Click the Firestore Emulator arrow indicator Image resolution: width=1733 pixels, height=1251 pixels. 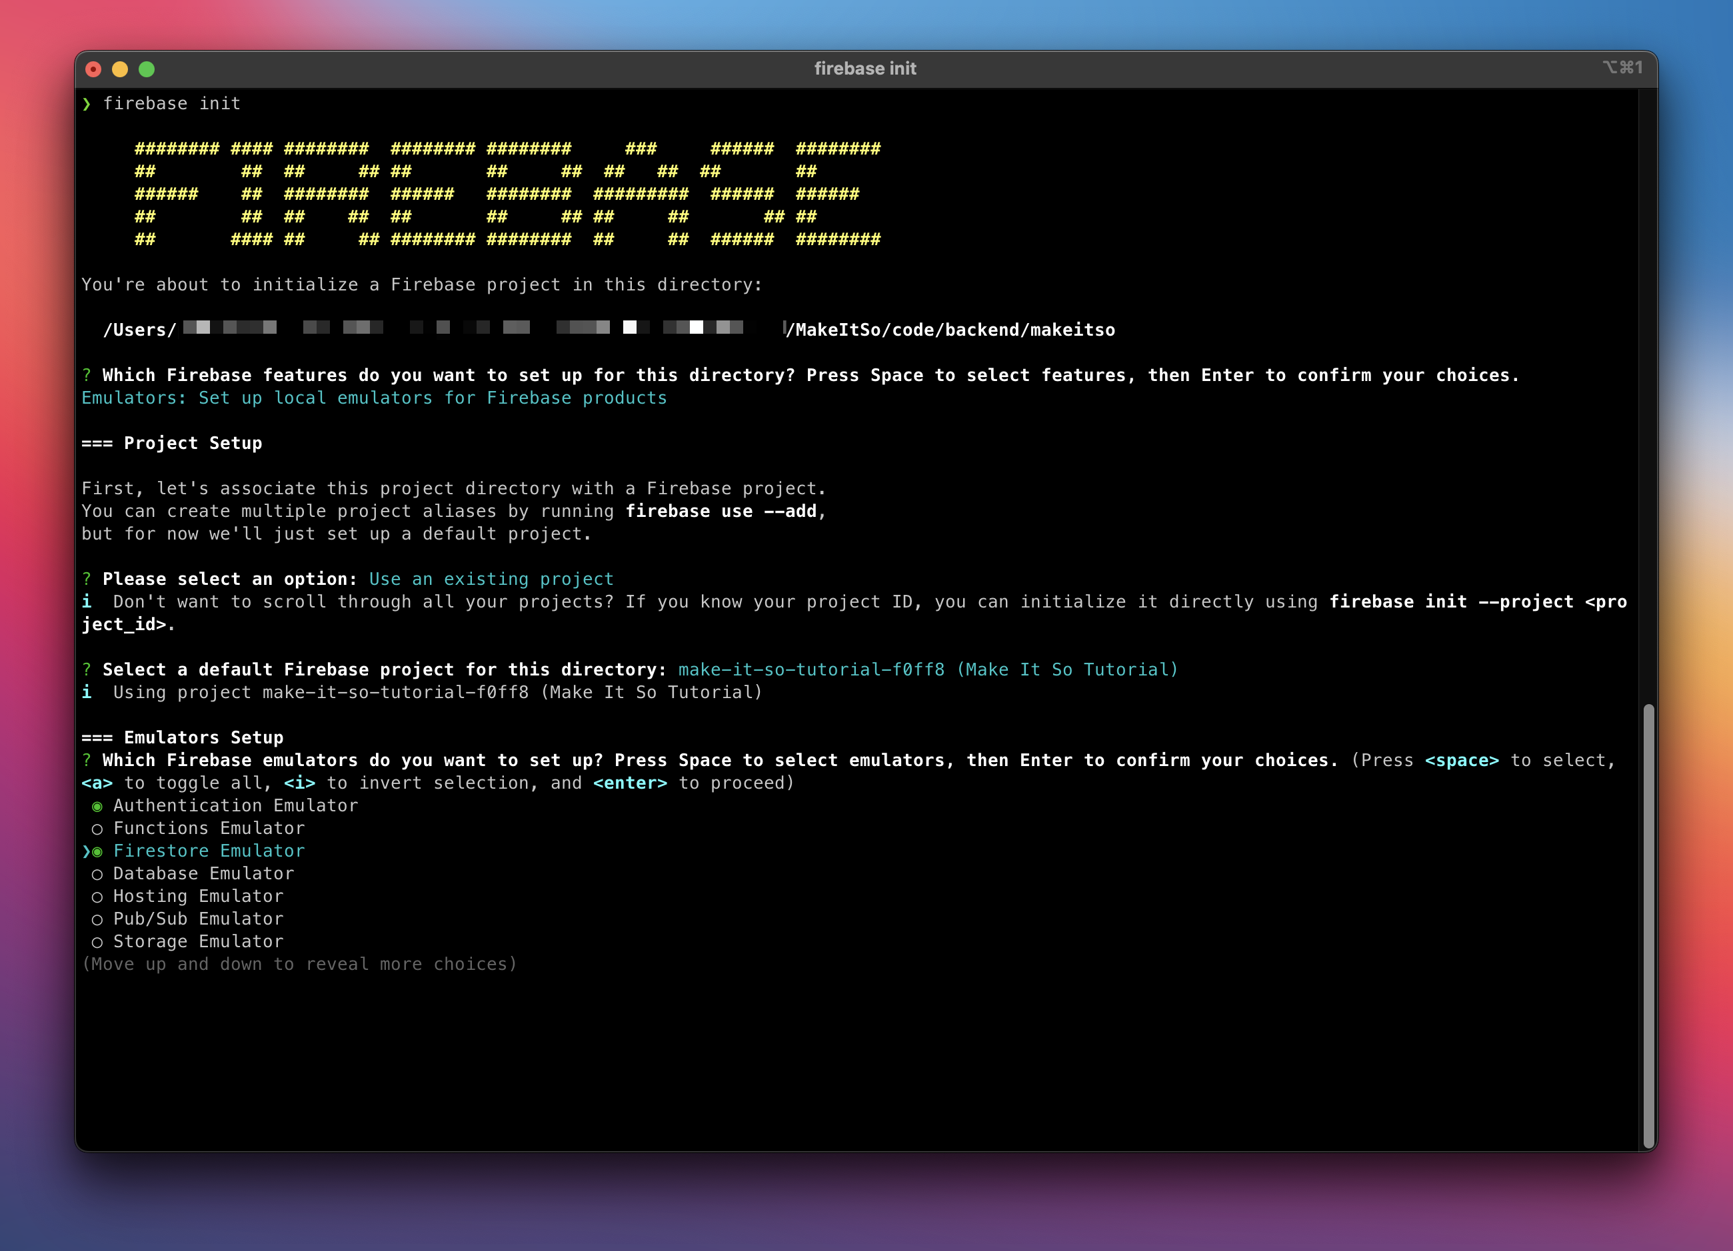(87, 851)
